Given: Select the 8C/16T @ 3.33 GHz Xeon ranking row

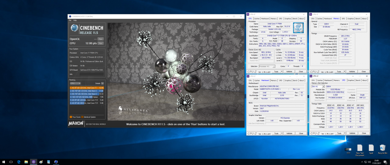Looking at the screenshot, I should 87,91.
